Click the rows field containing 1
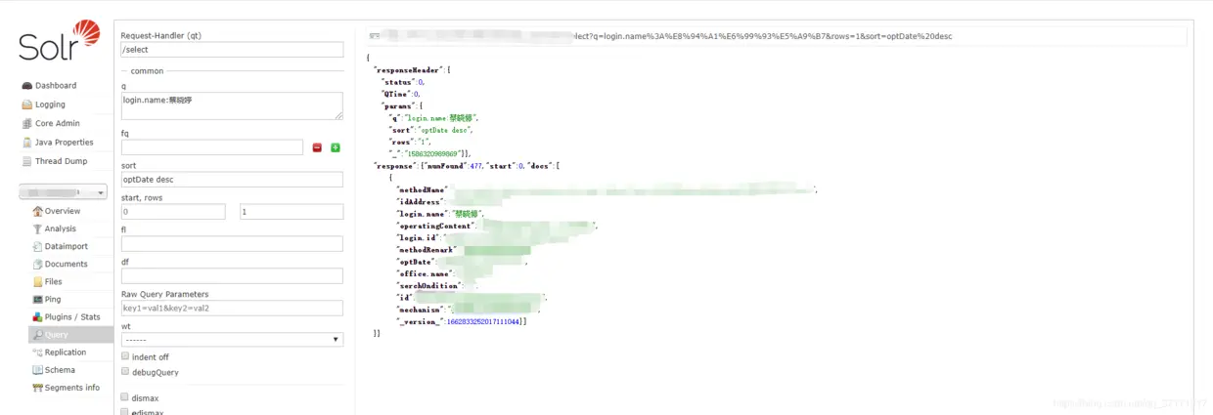The height and width of the screenshot is (415, 1213). pos(292,212)
